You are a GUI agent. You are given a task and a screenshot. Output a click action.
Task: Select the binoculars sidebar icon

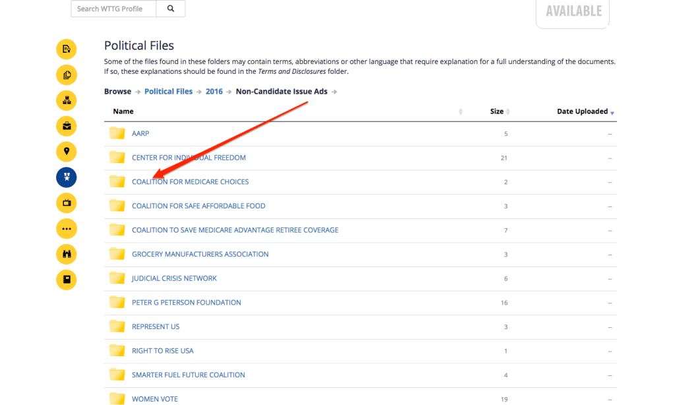[67, 254]
